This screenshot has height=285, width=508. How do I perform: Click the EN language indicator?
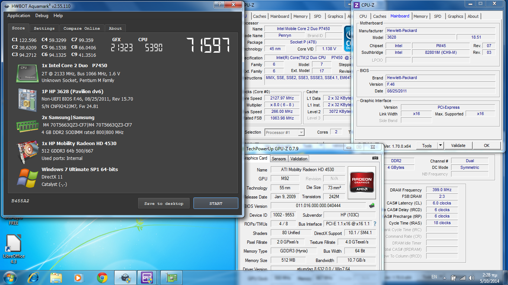point(434,277)
